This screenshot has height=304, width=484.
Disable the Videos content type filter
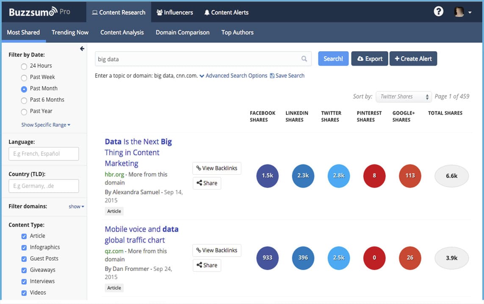pos(24,292)
